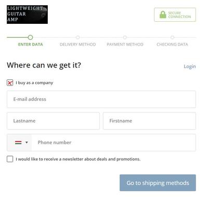Viewport: 208px width, 197px height.
Task: Click the Checking Data step circle
Action: (x=172, y=37)
